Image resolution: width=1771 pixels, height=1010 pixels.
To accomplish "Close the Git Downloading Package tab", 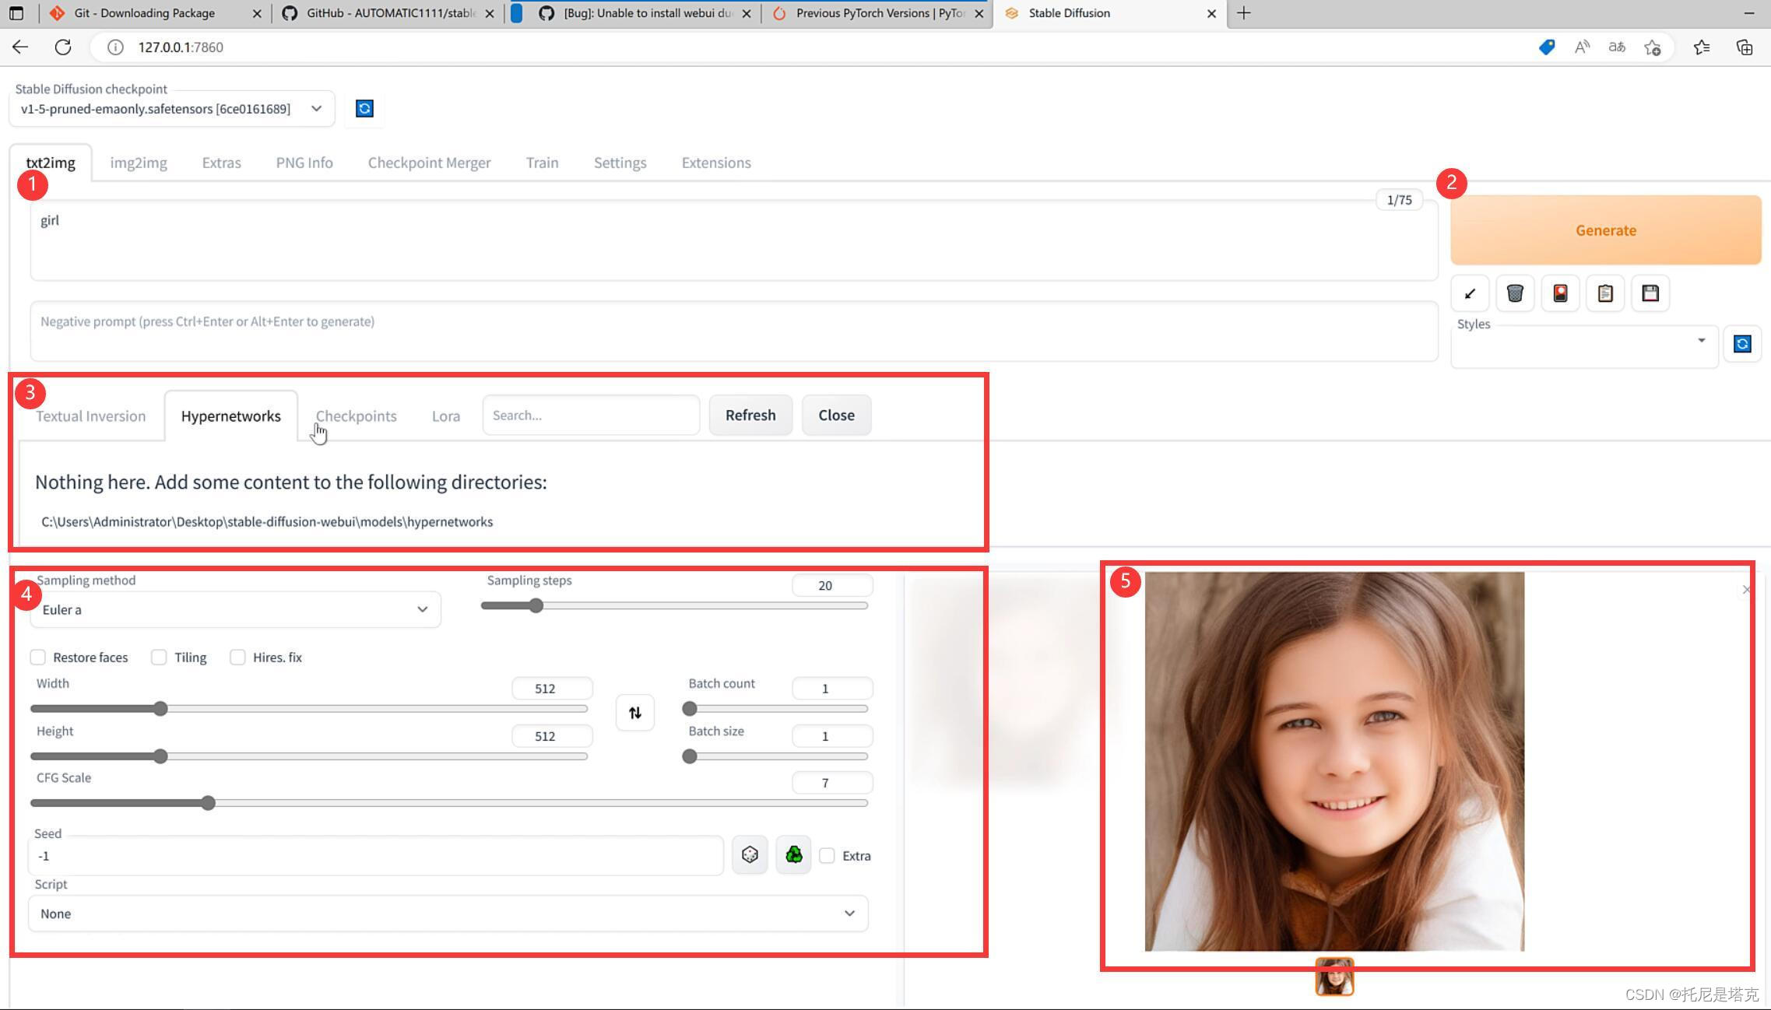I will tap(257, 13).
